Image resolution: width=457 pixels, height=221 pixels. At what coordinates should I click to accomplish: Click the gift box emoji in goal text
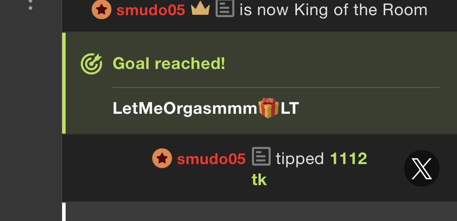tap(268, 108)
